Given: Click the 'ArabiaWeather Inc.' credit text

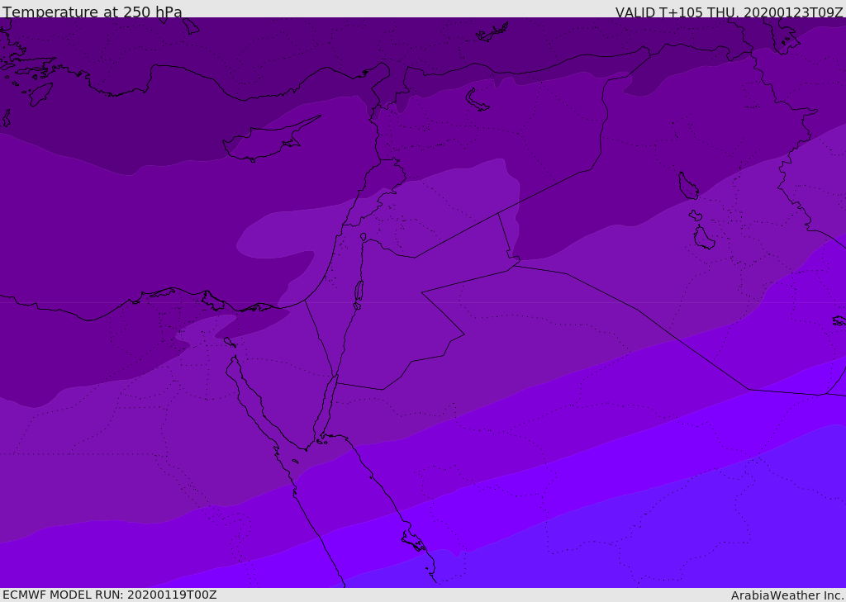Looking at the screenshot, I should coord(787,595).
